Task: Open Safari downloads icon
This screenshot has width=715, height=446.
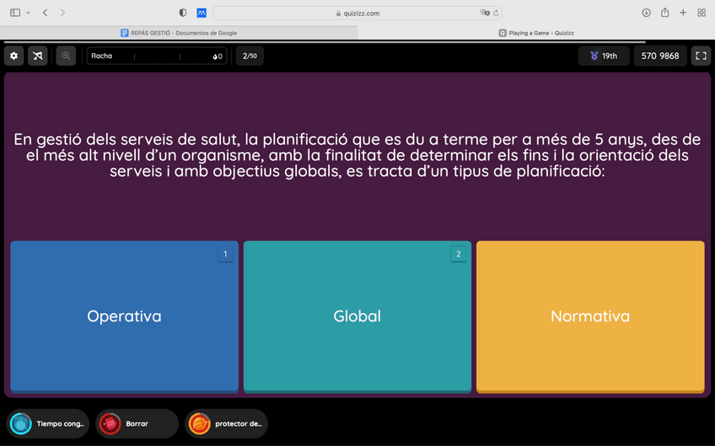Action: click(646, 13)
